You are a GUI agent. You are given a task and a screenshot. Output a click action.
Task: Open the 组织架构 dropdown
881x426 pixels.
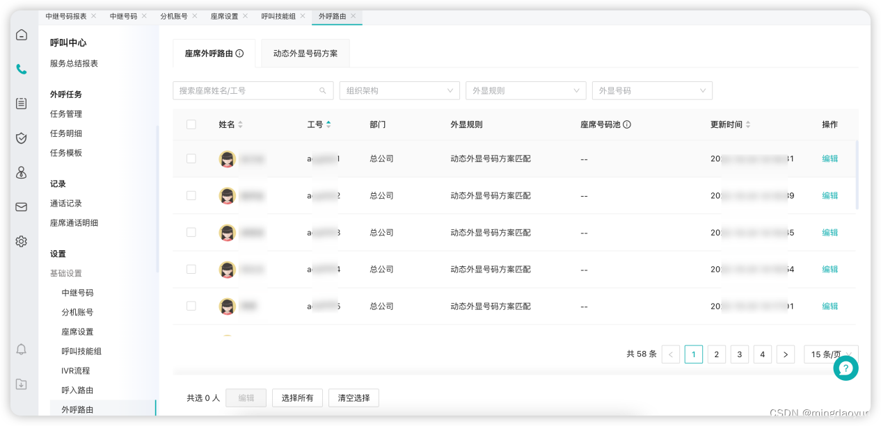(399, 90)
